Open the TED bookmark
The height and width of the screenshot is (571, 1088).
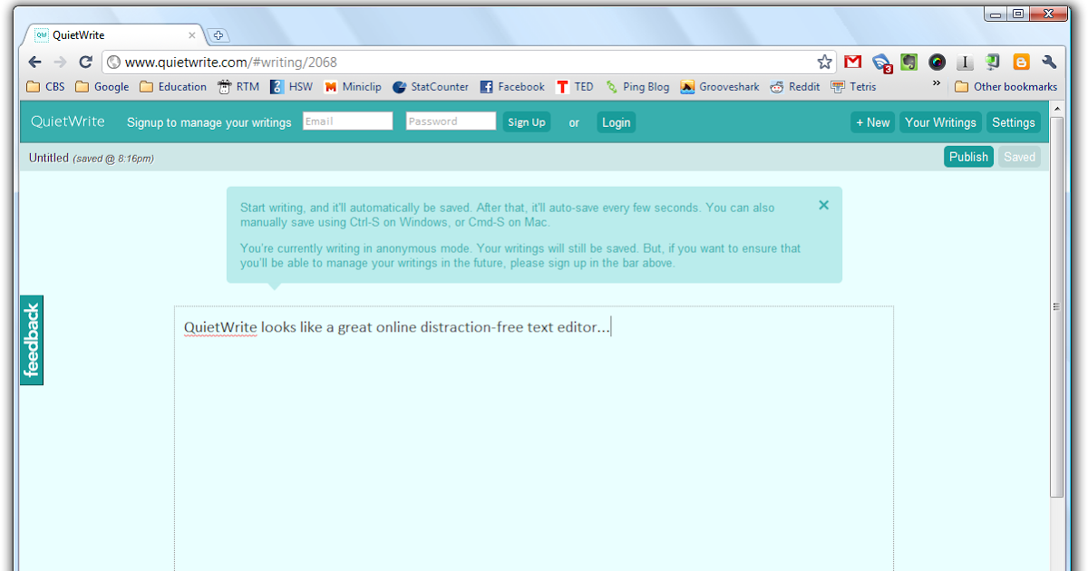coord(575,87)
